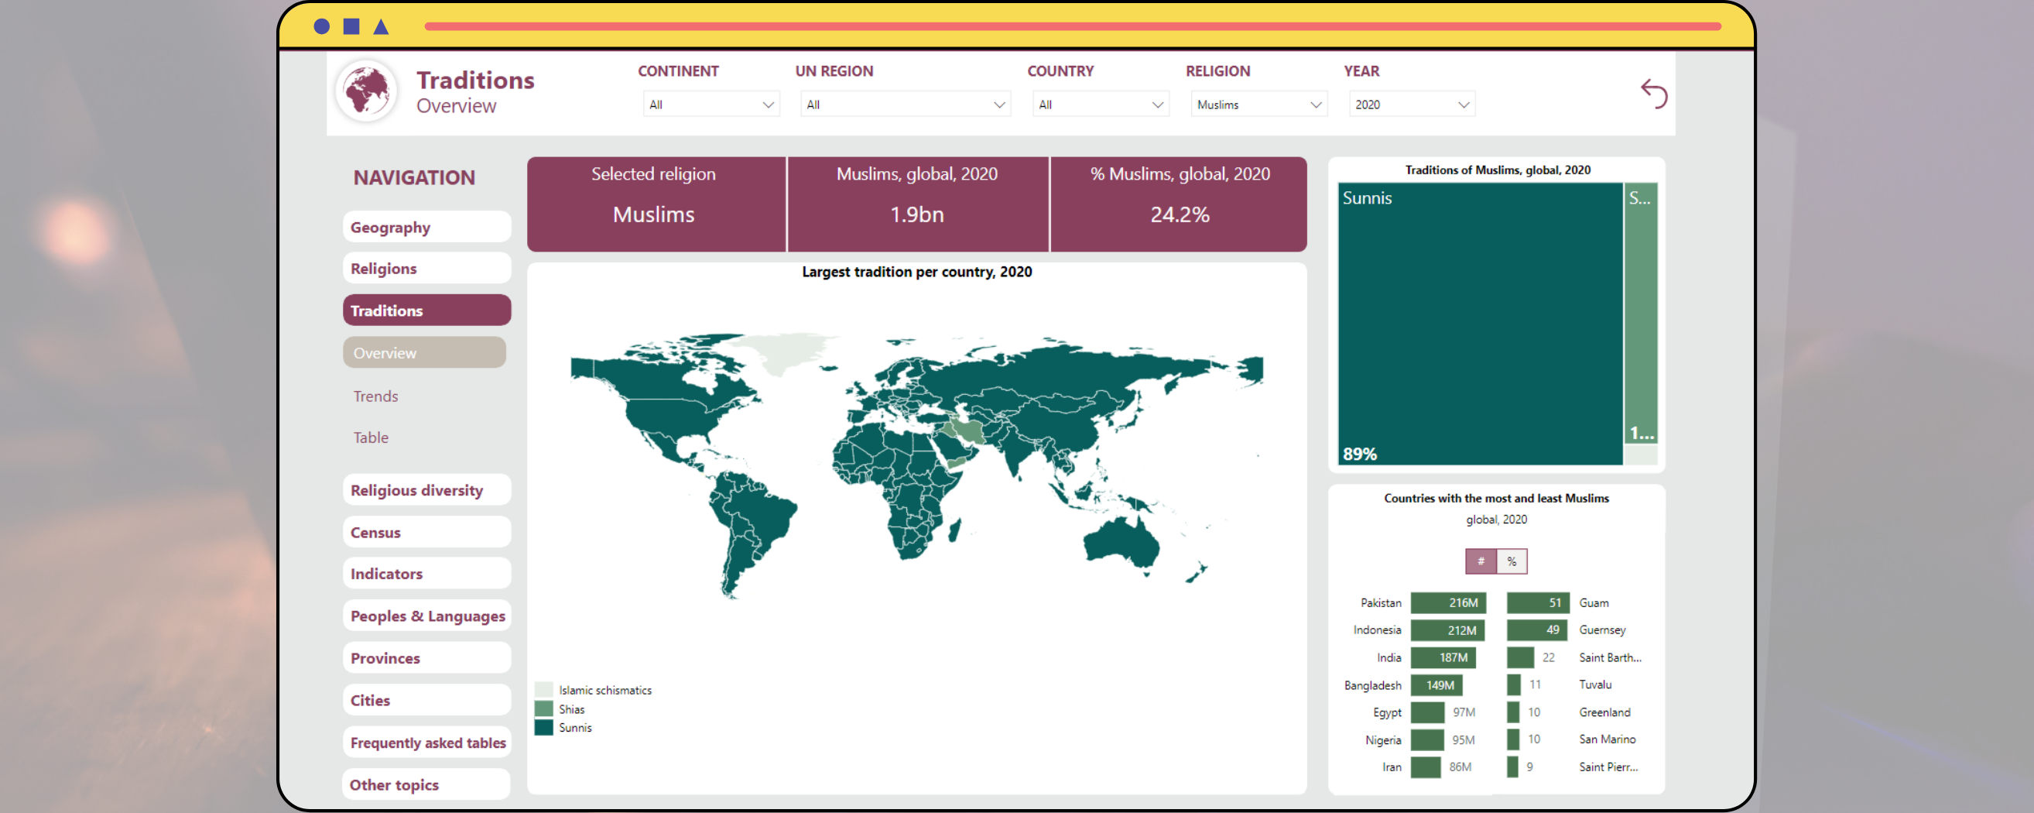This screenshot has width=2034, height=813.
Task: Click the blue triangle icon in title bar
Action: point(381,27)
